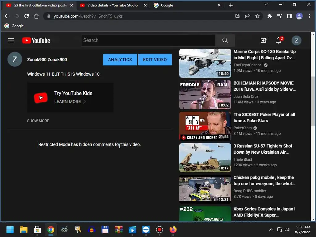Open Zonak900 channel avatar beside channel name
The image size is (316, 237).
coord(15,60)
